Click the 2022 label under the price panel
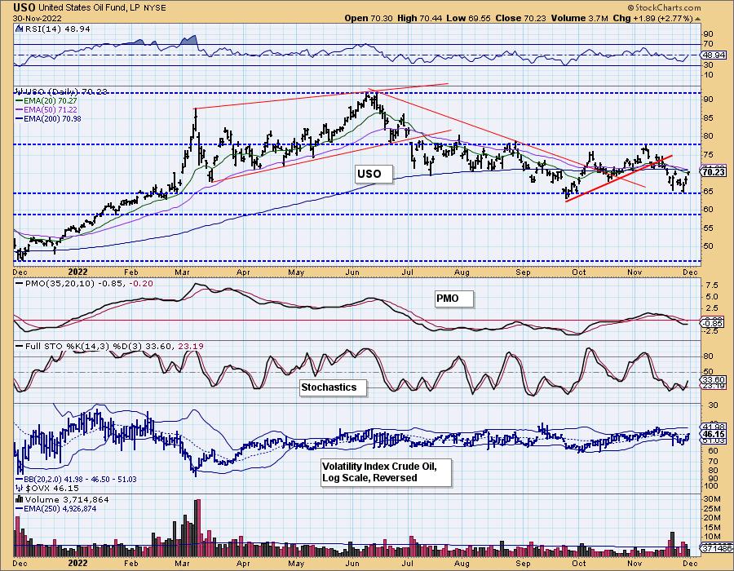Screen dimensions: 734x571 [x=77, y=272]
